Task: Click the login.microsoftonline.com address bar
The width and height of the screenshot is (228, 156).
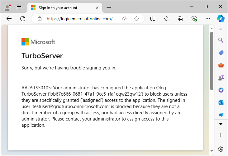Action: 81,19
